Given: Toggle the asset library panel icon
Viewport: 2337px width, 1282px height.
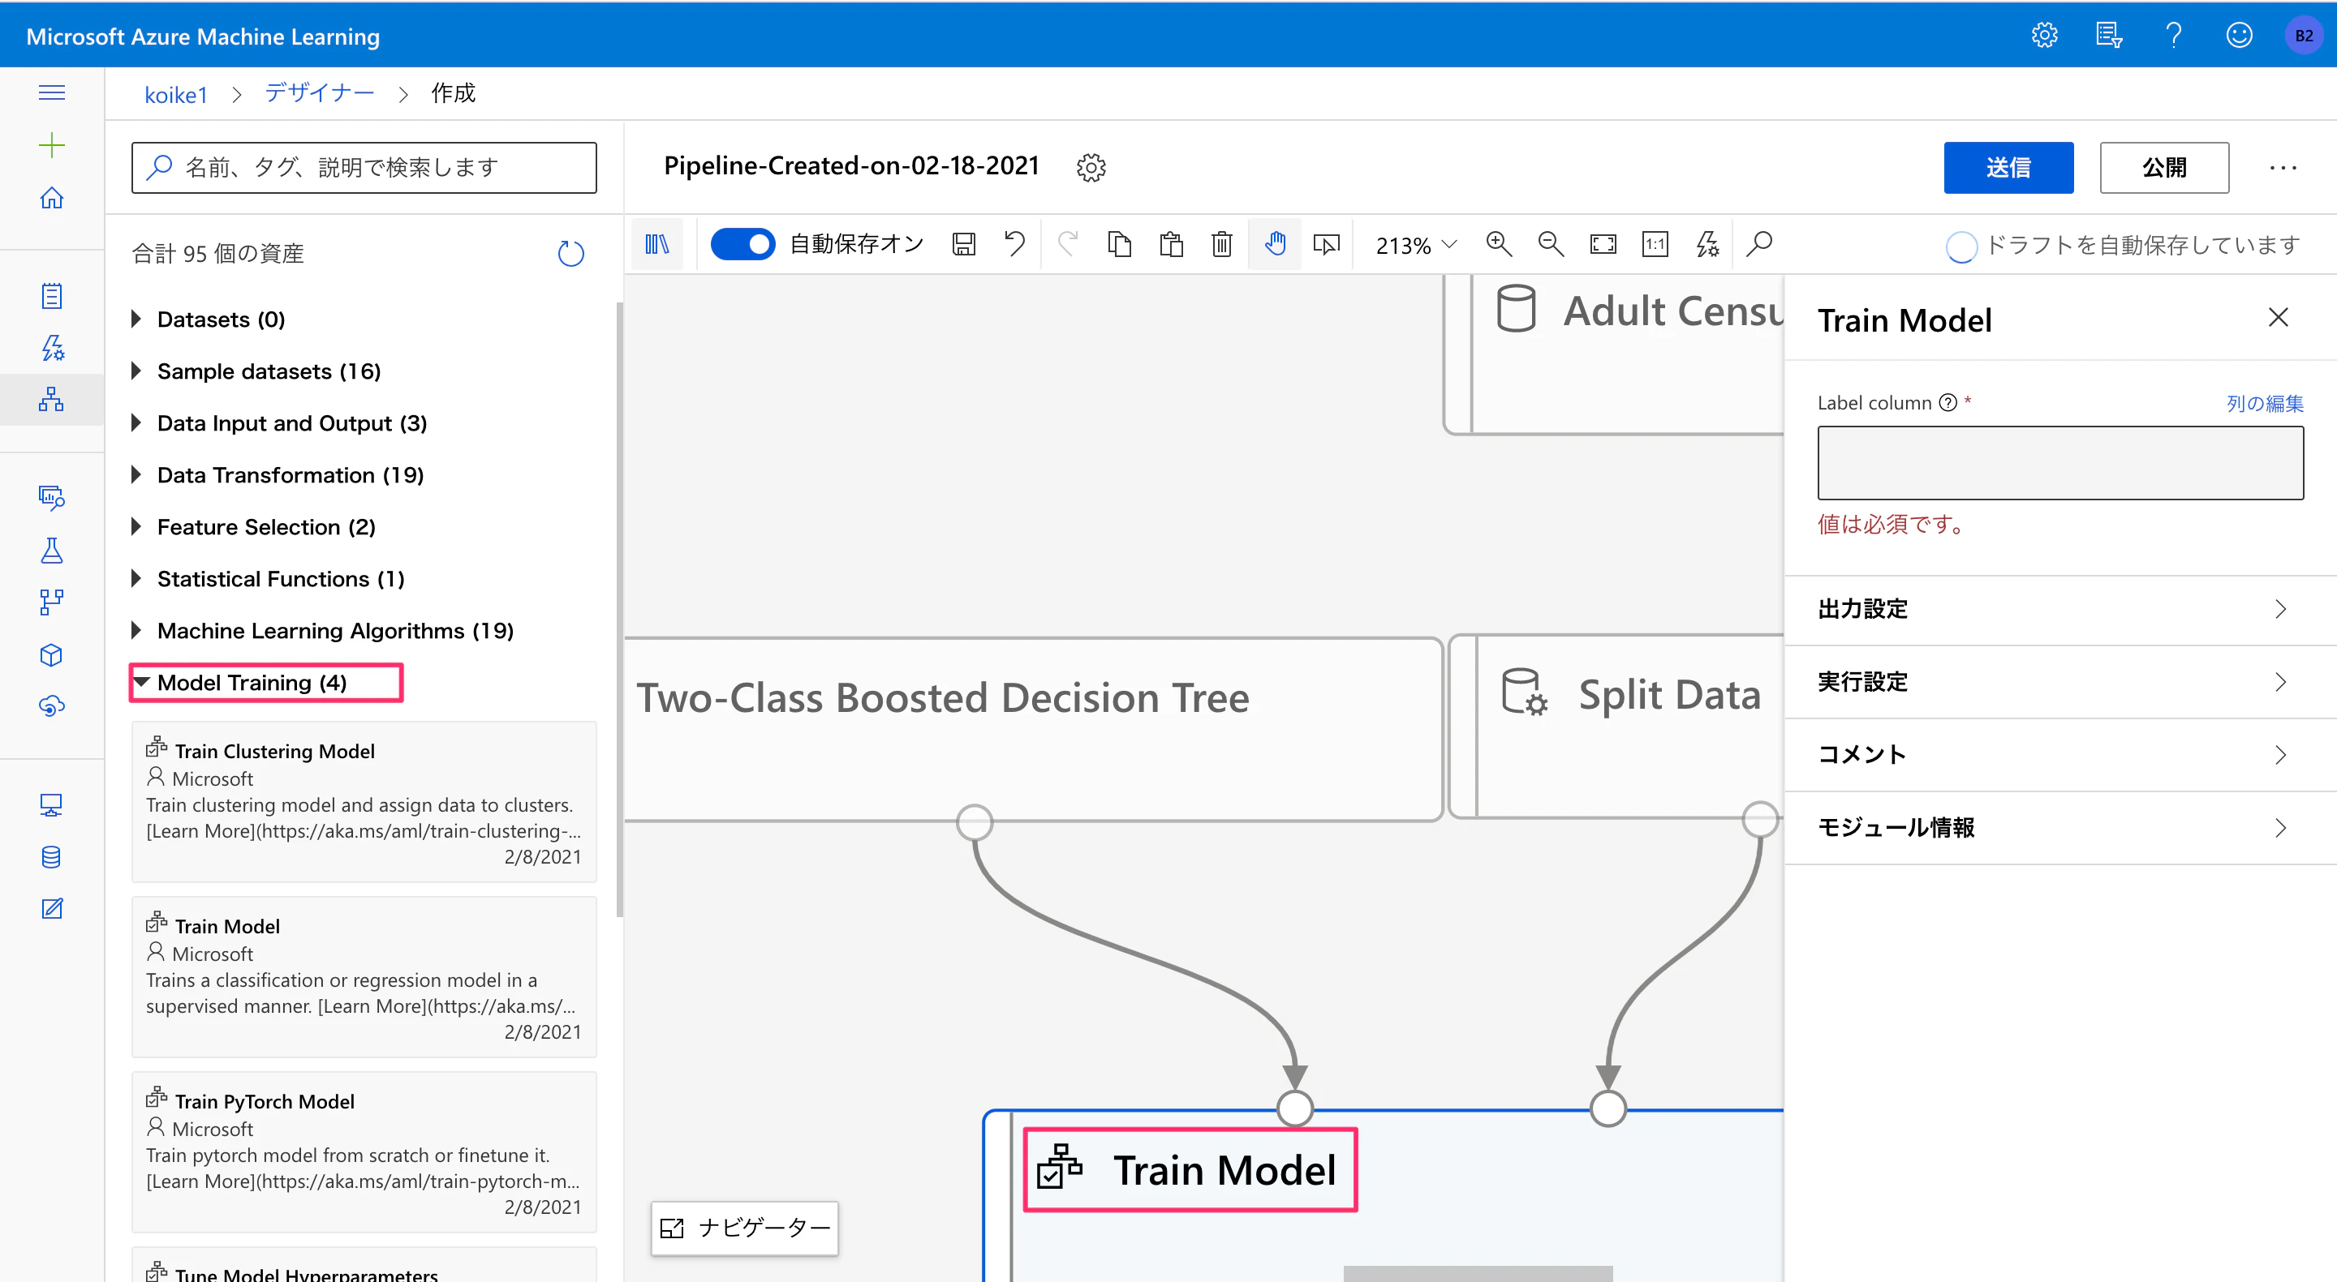Looking at the screenshot, I should coord(656,245).
